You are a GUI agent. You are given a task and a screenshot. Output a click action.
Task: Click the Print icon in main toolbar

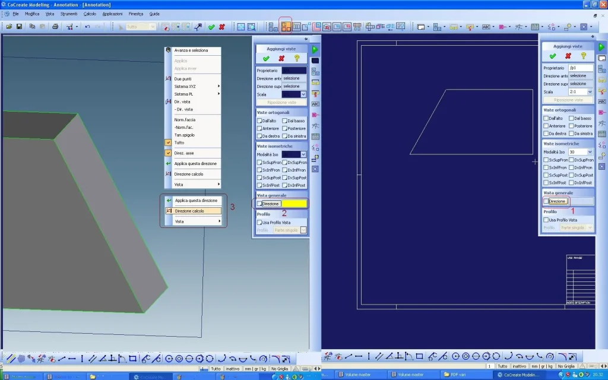55,26
